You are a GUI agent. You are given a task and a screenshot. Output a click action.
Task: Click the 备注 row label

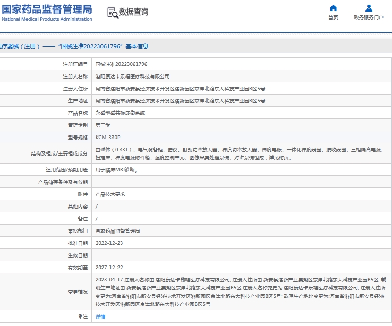coord(83,219)
